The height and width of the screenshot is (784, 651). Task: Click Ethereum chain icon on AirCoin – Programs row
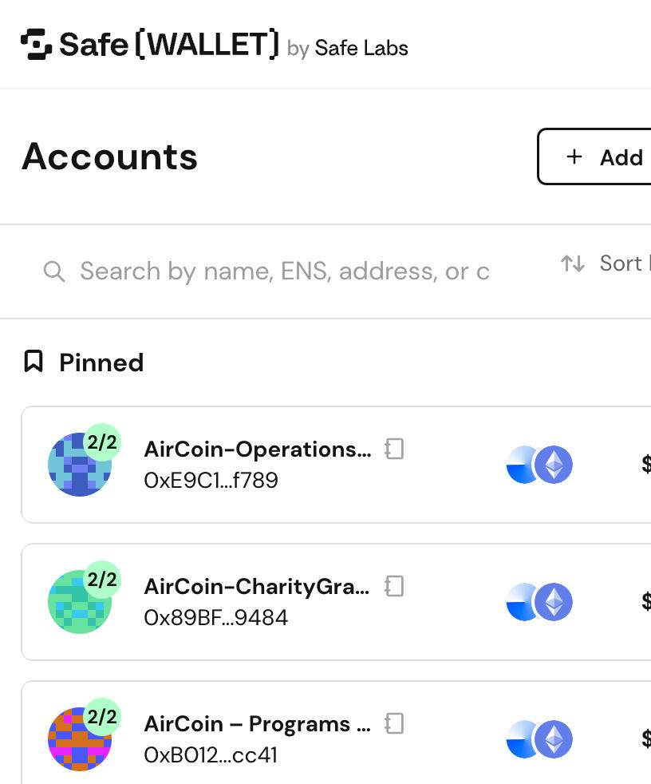coord(553,739)
